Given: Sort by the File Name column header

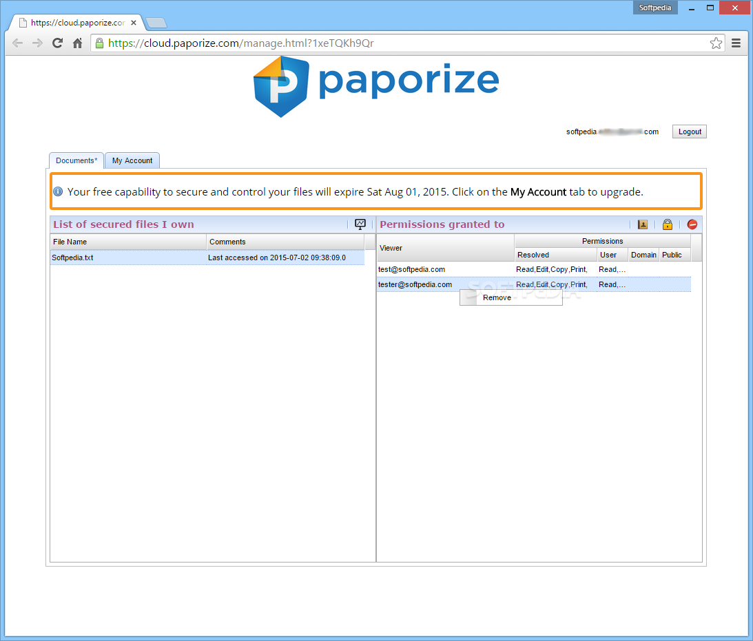Looking at the screenshot, I should click(x=128, y=242).
